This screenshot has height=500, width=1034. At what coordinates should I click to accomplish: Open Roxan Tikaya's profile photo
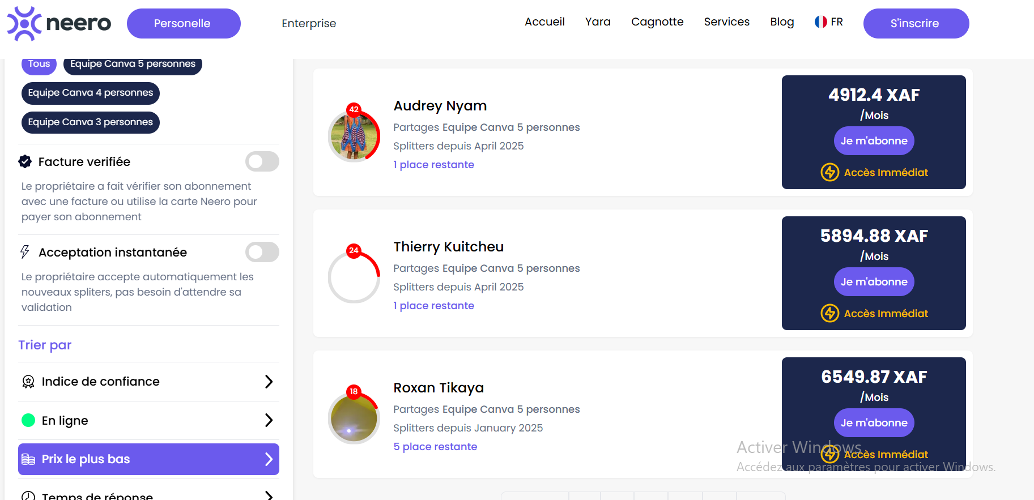354,418
